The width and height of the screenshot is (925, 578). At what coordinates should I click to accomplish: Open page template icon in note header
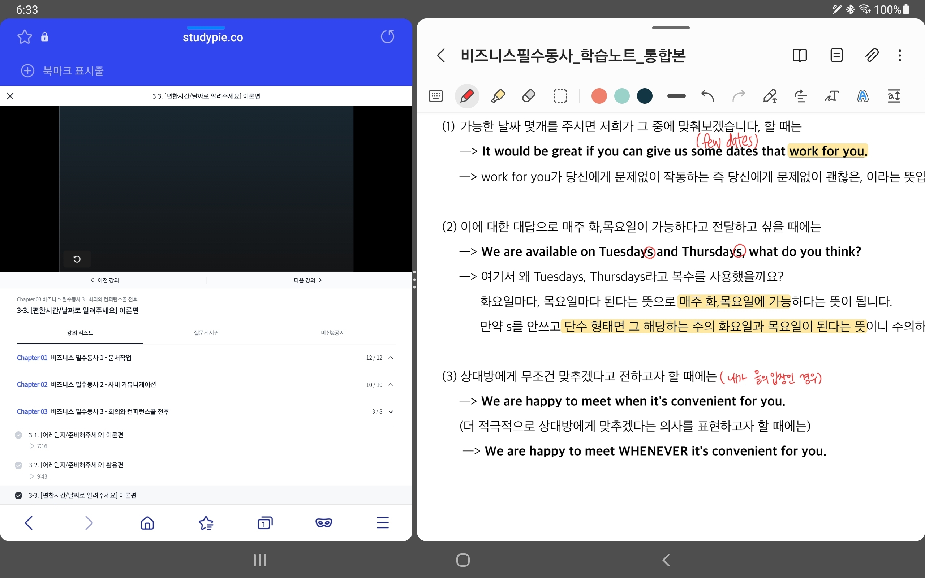pos(836,55)
